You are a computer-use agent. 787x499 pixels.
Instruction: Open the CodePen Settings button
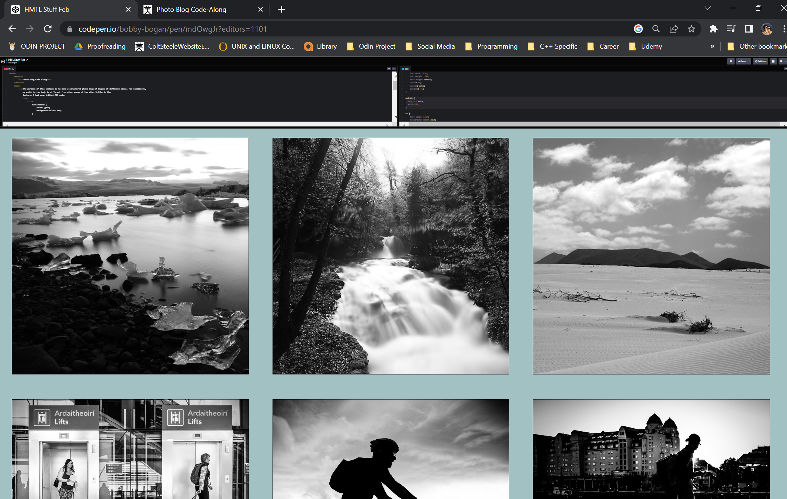pos(760,61)
